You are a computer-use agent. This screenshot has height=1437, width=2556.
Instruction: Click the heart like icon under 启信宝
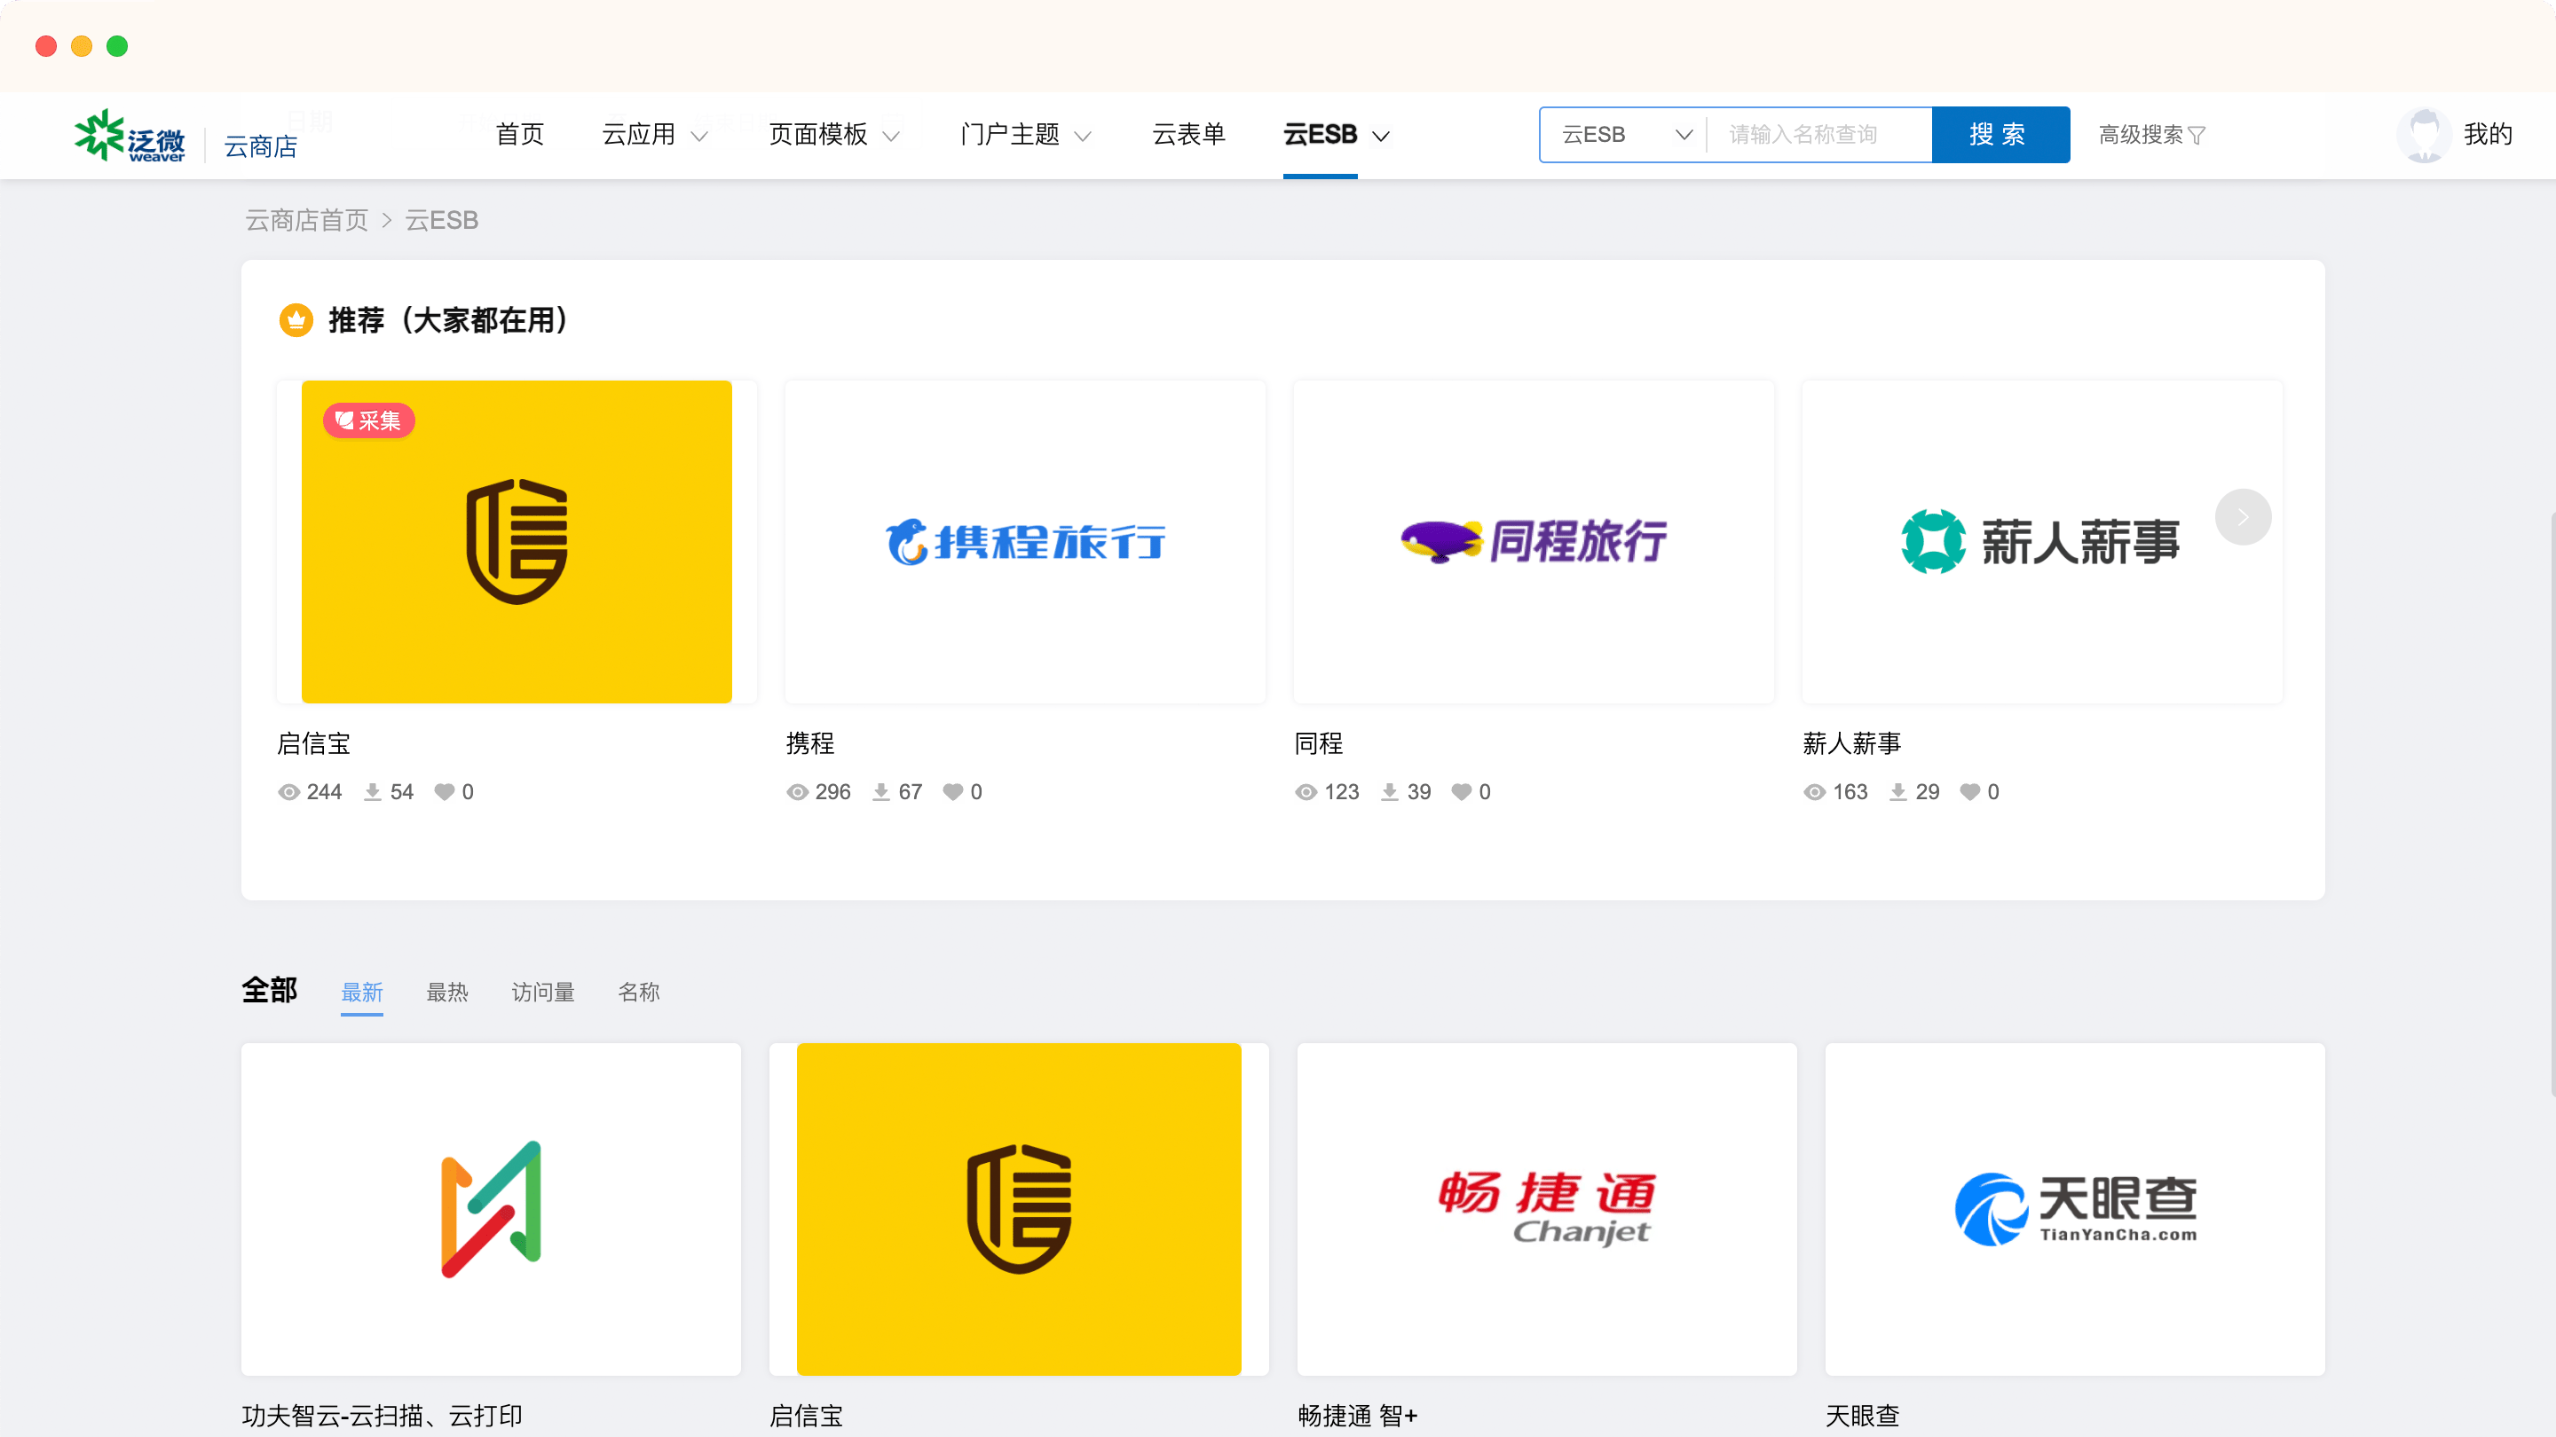click(x=445, y=791)
